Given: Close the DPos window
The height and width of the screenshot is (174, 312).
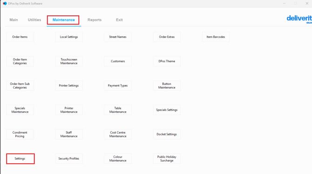Looking at the screenshot, I should (307, 3).
